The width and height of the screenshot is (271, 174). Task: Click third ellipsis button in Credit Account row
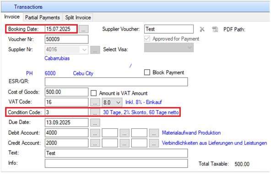pyautogui.click(x=154, y=143)
